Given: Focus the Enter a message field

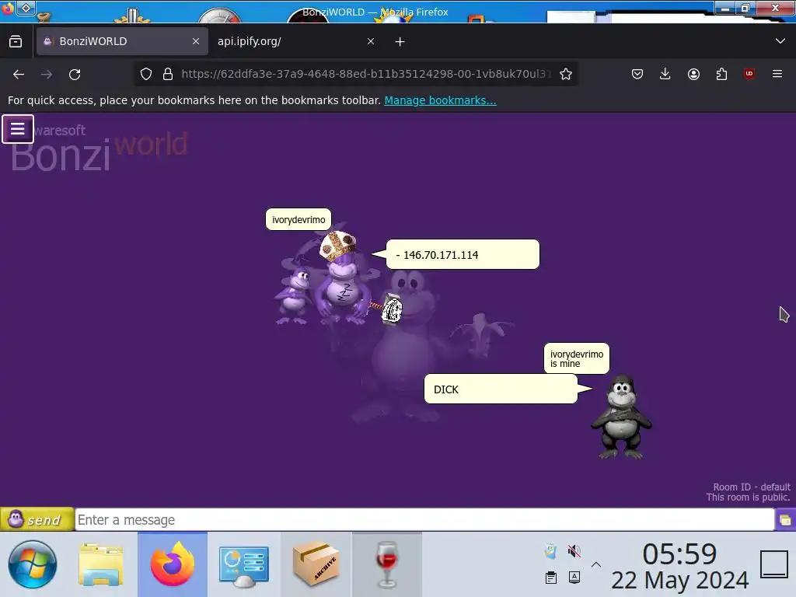Looking at the screenshot, I should [424, 520].
